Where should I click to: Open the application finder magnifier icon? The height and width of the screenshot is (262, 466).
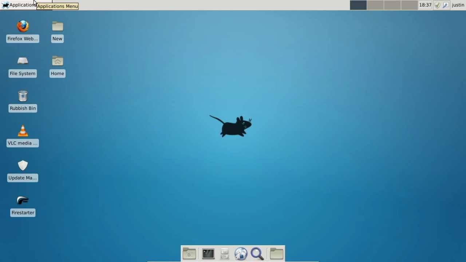(x=257, y=254)
